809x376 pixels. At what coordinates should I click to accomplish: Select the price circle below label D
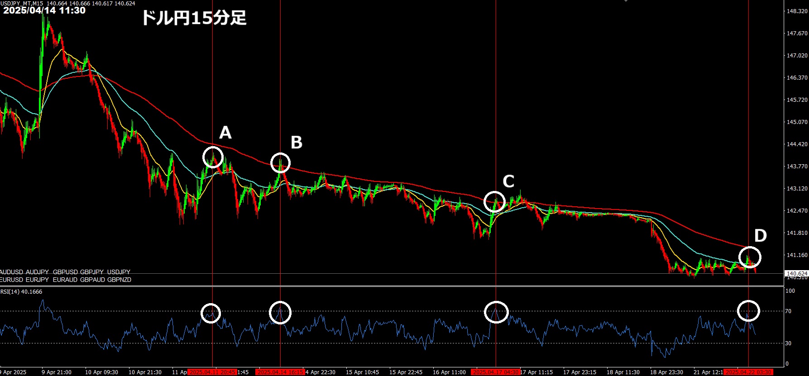pos(750,257)
